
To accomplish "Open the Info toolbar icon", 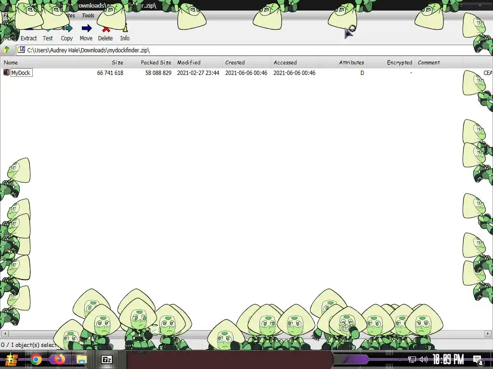I will (125, 28).
